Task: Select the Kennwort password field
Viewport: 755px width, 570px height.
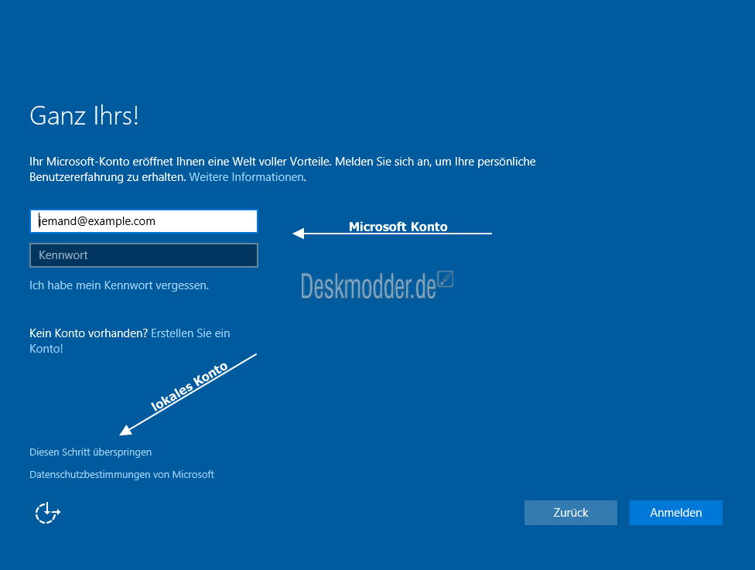Action: tap(143, 255)
